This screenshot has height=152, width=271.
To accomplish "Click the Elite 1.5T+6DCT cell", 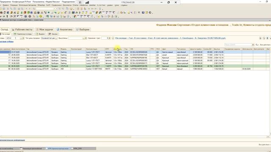I will tap(95, 55).
